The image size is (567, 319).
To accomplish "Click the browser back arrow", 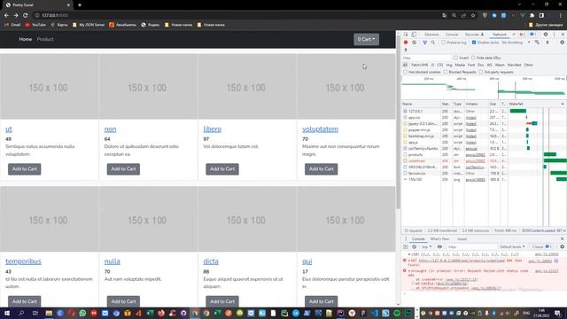I will pyautogui.click(x=6, y=15).
